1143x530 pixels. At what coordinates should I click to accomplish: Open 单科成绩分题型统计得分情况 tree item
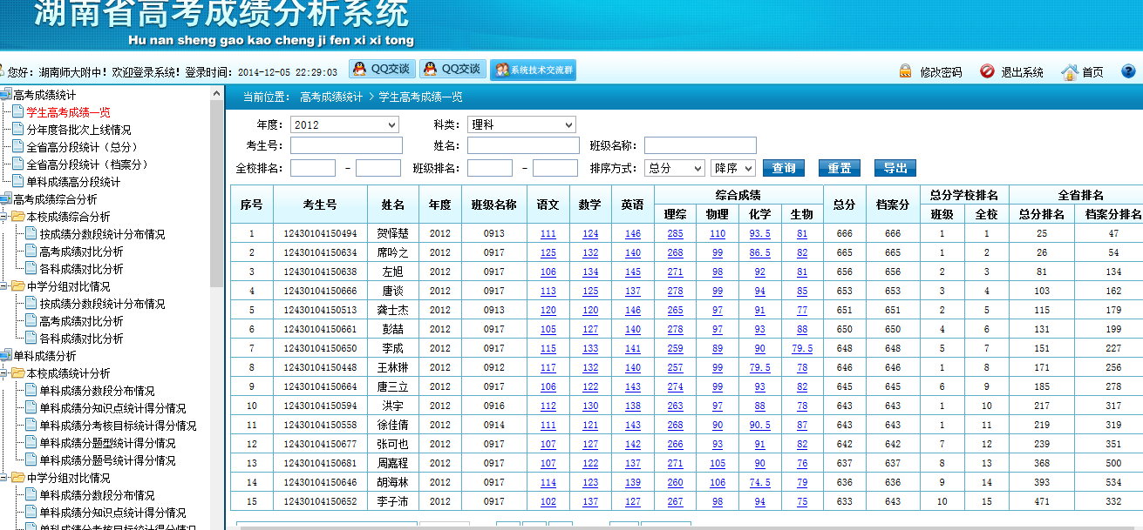pyautogui.click(x=107, y=443)
